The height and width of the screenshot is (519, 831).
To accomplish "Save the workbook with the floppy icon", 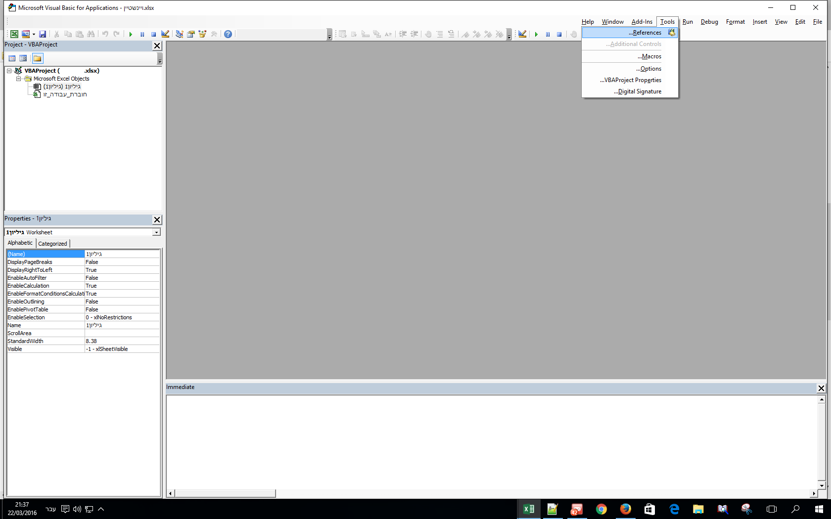I will [x=43, y=34].
